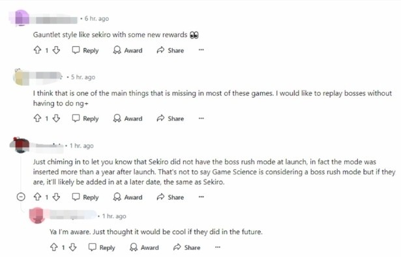Collapse the Sekiro boss rush comment thread
This screenshot has width=401, height=257.
[21, 196]
